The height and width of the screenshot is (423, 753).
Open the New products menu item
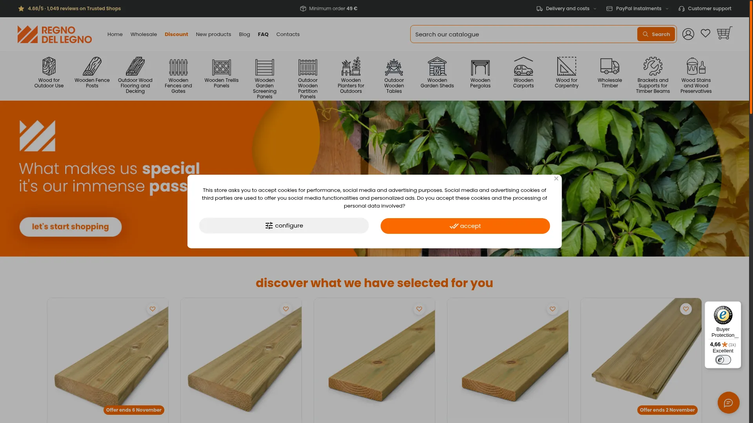[213, 34]
